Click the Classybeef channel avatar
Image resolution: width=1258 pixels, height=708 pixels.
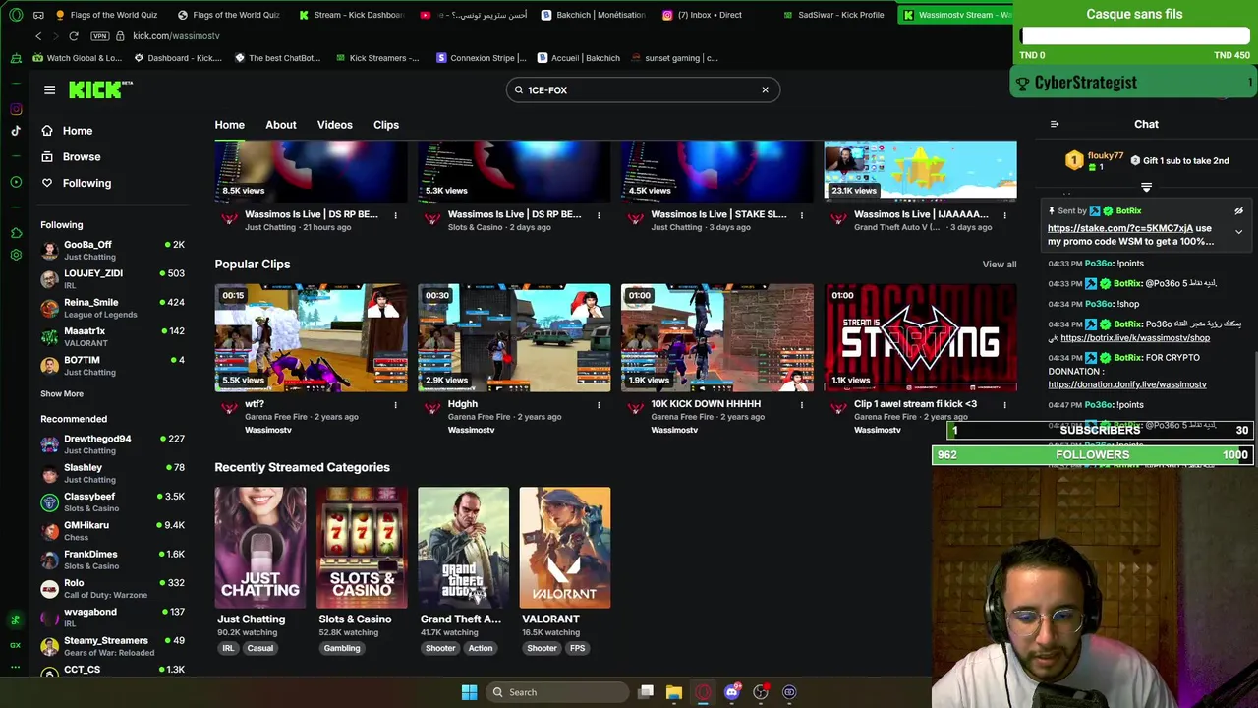[x=49, y=501]
